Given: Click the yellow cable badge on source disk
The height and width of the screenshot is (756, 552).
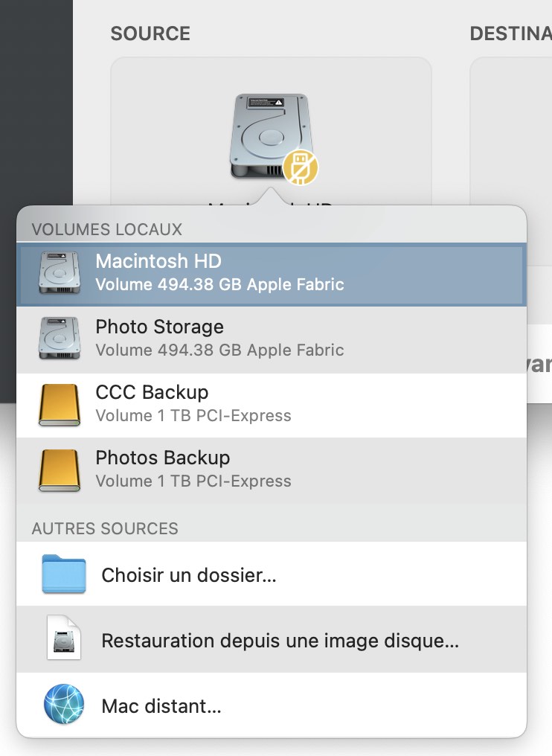Looking at the screenshot, I should [x=300, y=167].
